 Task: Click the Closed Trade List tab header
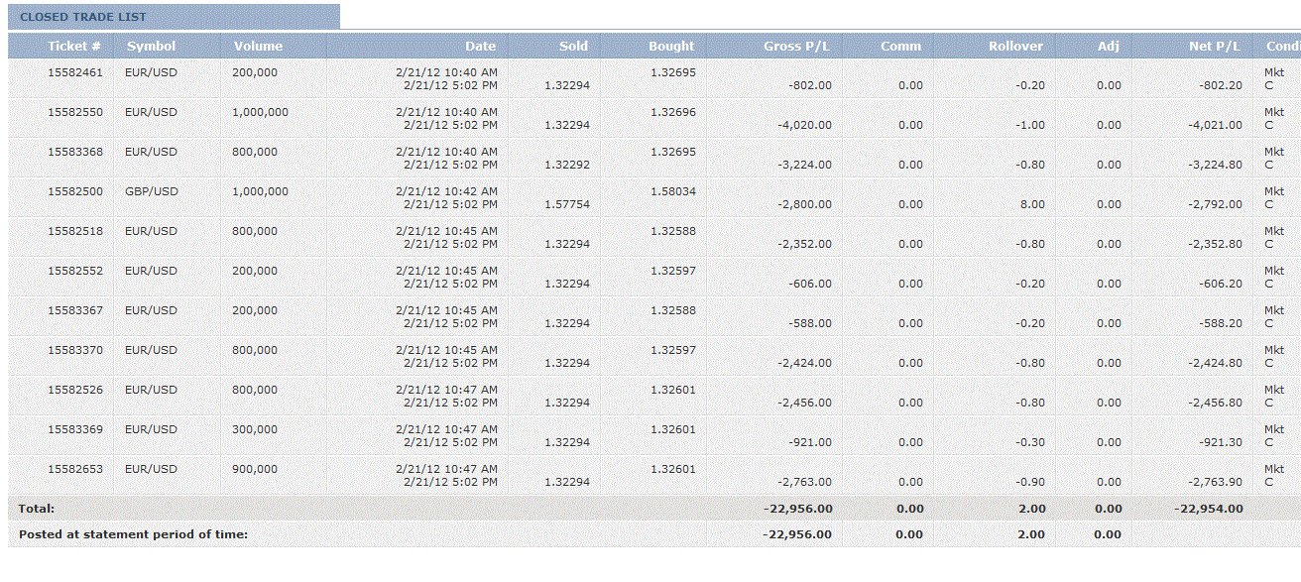83,17
